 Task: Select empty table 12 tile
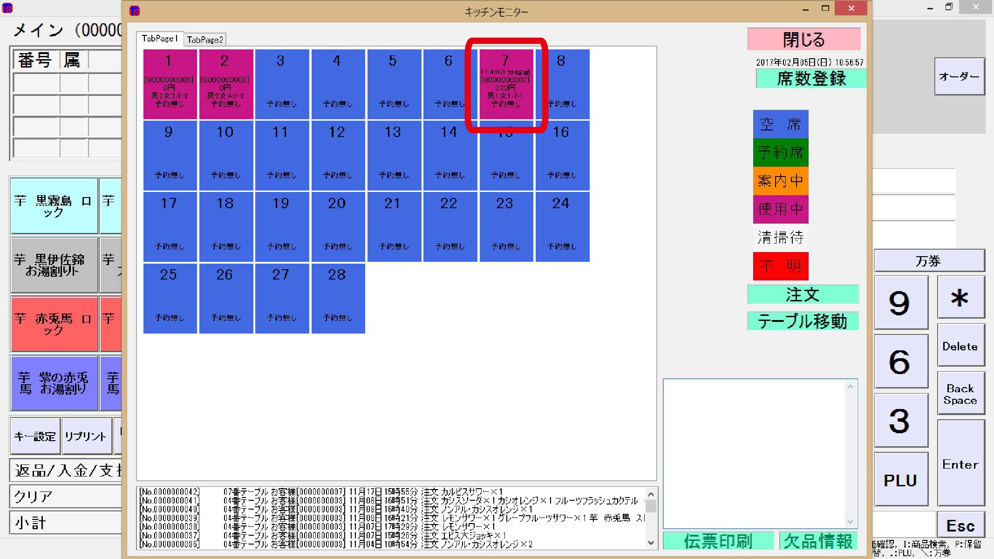(338, 156)
